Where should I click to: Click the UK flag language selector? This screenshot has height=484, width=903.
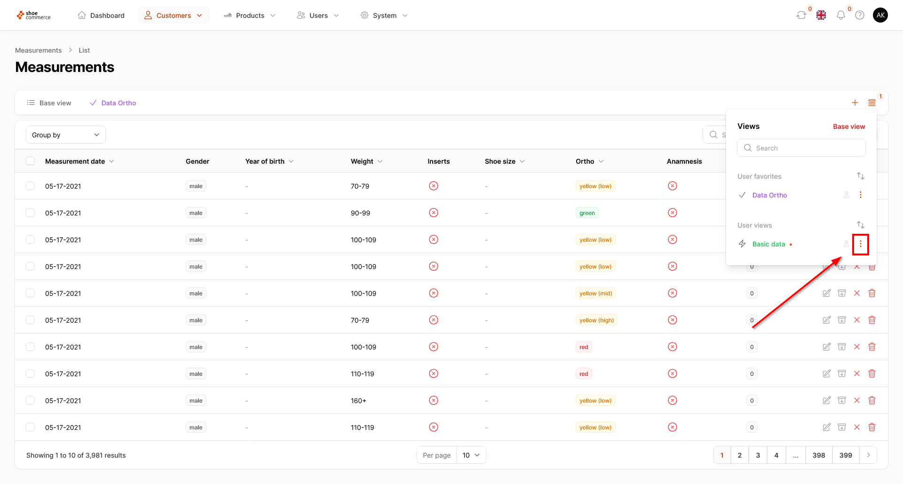[x=821, y=16]
